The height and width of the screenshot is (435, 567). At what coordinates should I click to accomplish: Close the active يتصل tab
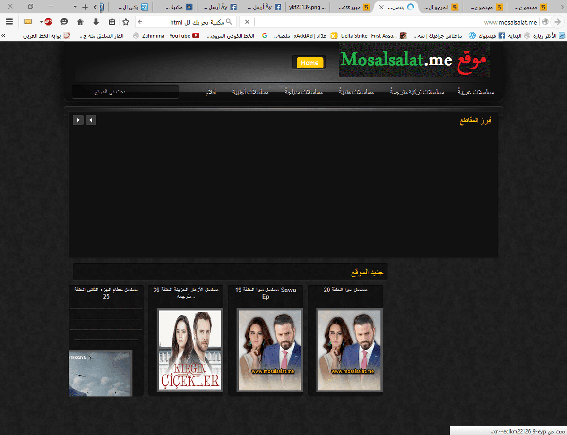coord(381,7)
